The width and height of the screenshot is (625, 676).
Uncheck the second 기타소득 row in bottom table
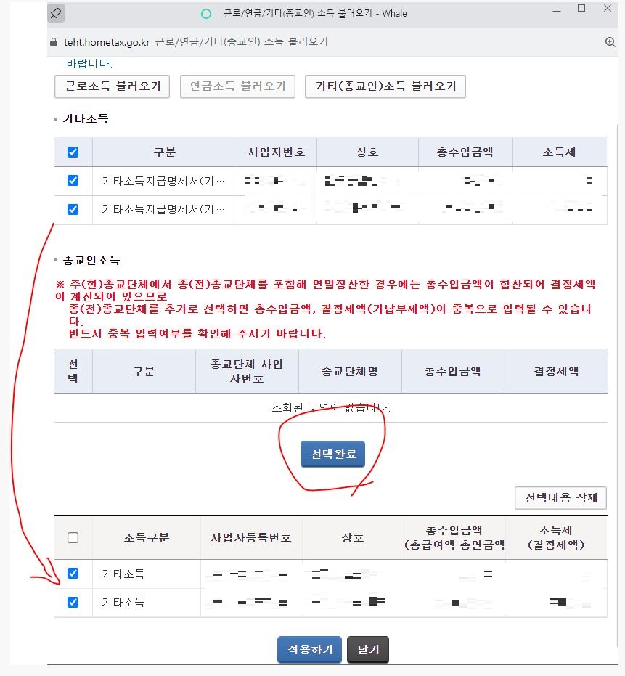72,602
